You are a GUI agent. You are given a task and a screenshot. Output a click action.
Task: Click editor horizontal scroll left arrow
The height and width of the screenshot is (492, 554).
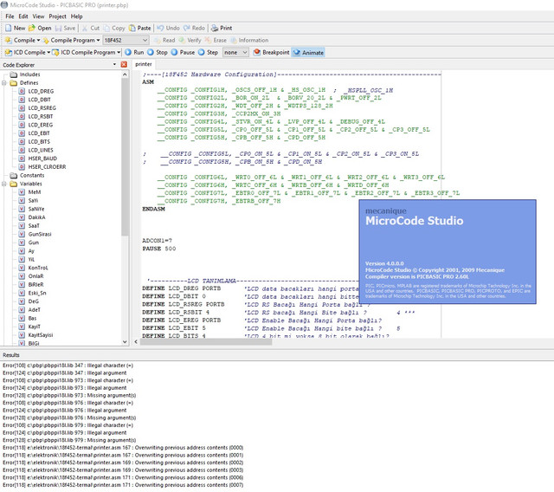pos(136,342)
